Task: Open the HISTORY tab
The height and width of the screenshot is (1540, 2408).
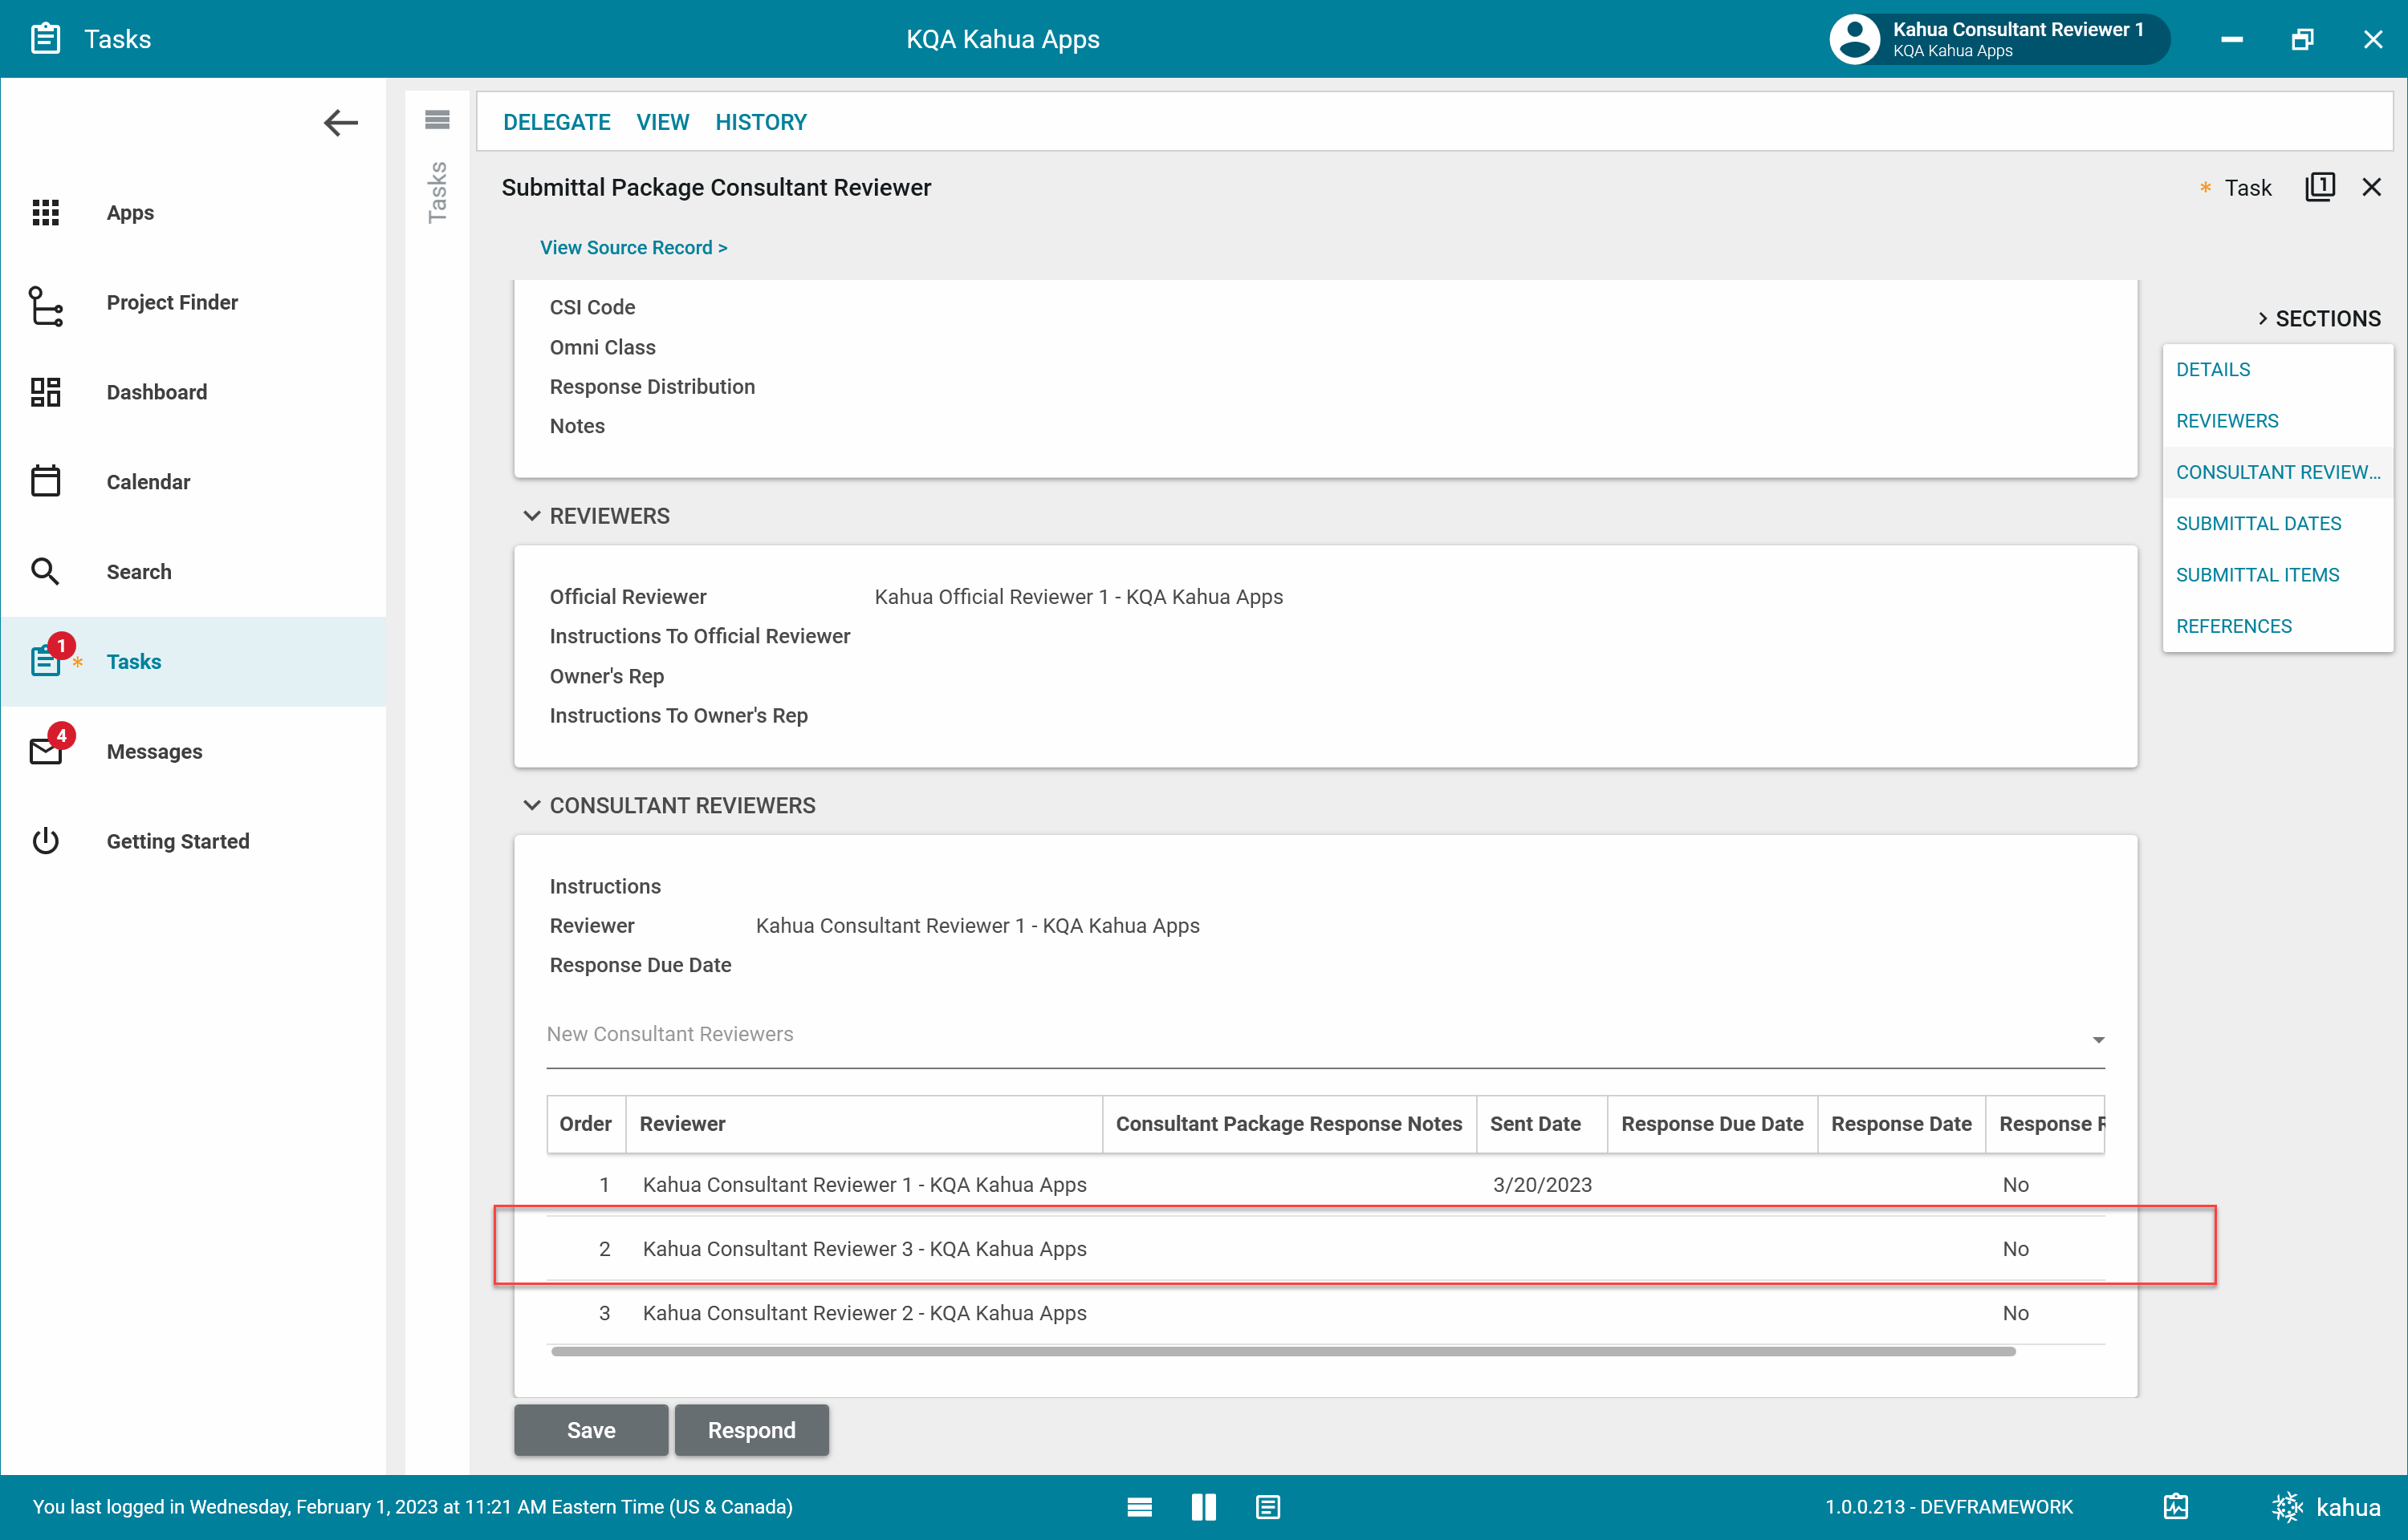Action: (760, 122)
